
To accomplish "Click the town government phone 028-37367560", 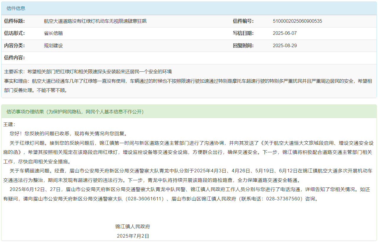I will 284,199.
